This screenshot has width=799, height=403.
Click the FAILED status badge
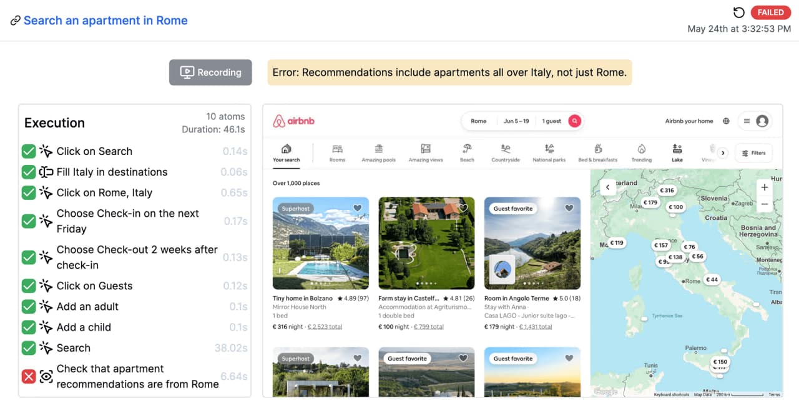770,12
